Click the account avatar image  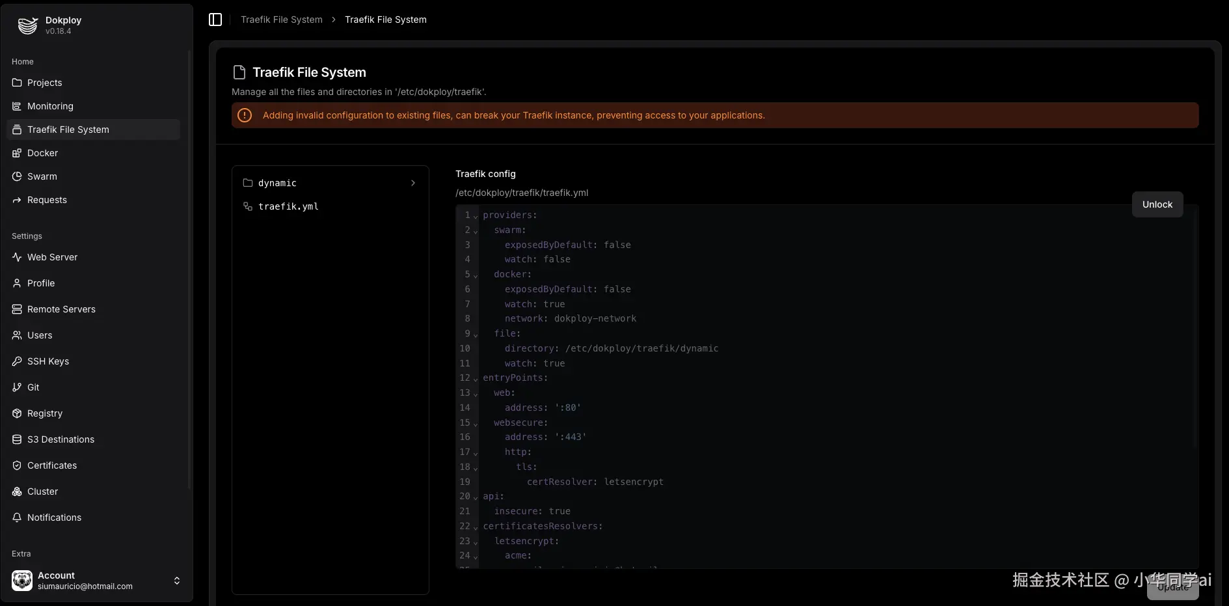point(22,581)
